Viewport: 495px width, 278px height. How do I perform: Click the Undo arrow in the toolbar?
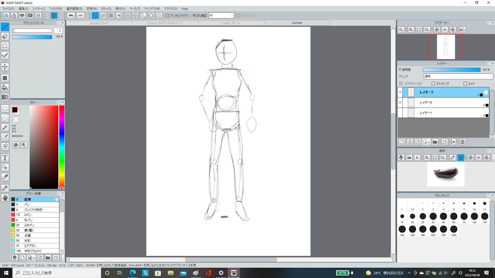(71, 16)
